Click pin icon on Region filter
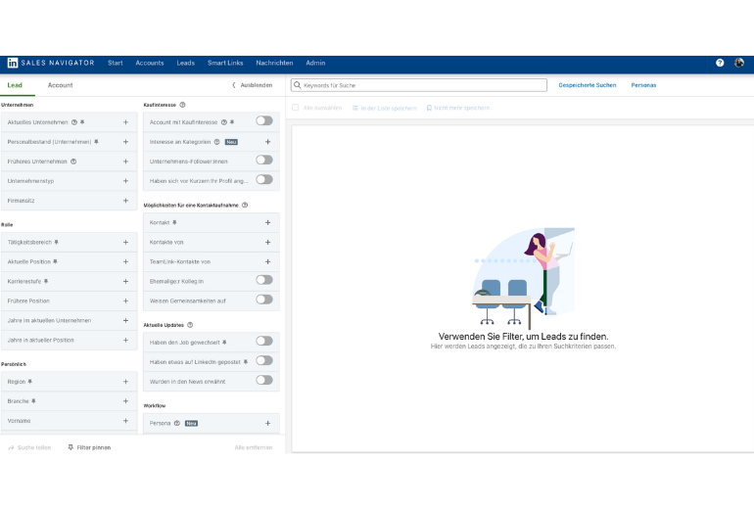Image resolution: width=754 pixels, height=509 pixels. tap(29, 382)
